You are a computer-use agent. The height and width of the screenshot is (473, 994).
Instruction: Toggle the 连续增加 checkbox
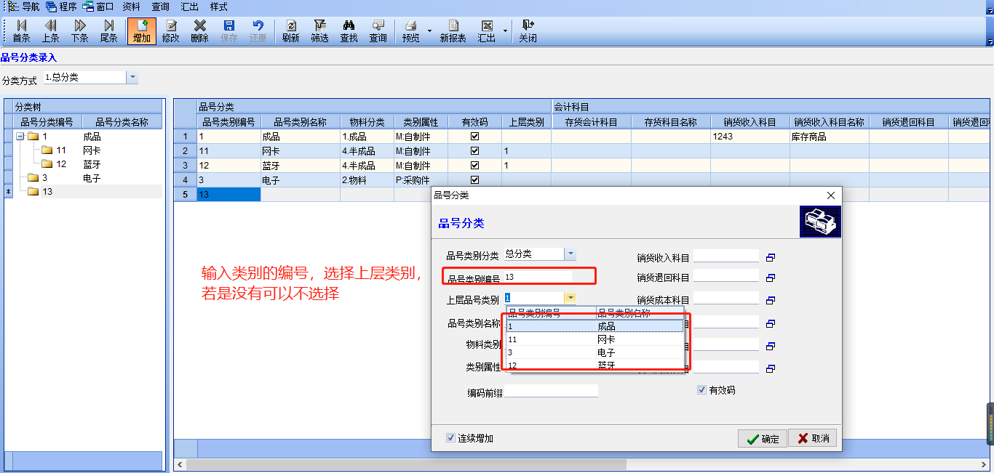450,438
